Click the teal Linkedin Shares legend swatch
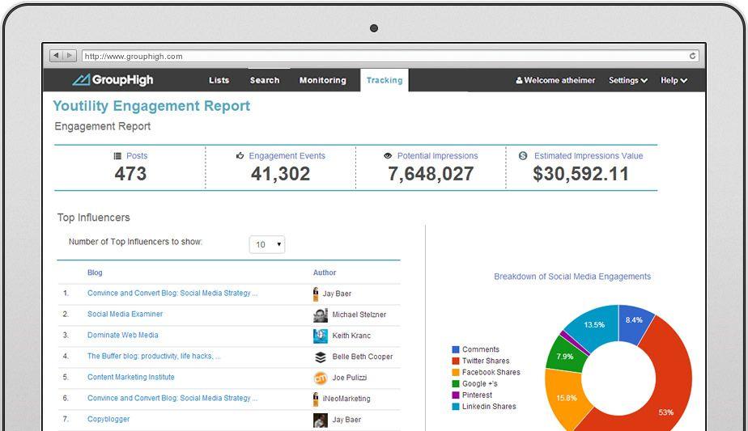Image resolution: width=748 pixels, height=431 pixels. coord(456,407)
